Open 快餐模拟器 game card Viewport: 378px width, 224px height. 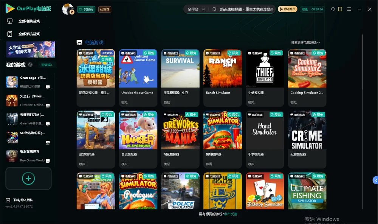pyautogui.click(x=223, y=140)
